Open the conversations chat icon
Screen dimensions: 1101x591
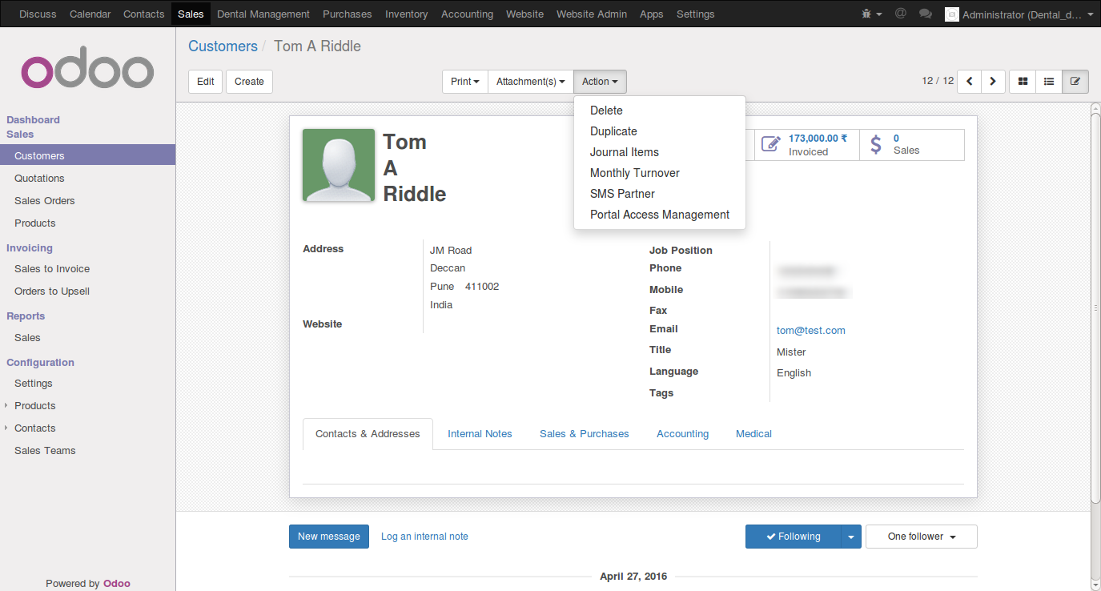926,14
